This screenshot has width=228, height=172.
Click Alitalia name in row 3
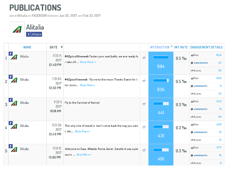point(24,103)
